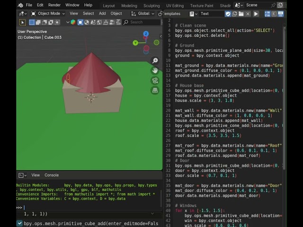Click the hand pan view icon
The height and width of the screenshot is (227, 303).
[x=155, y=70]
